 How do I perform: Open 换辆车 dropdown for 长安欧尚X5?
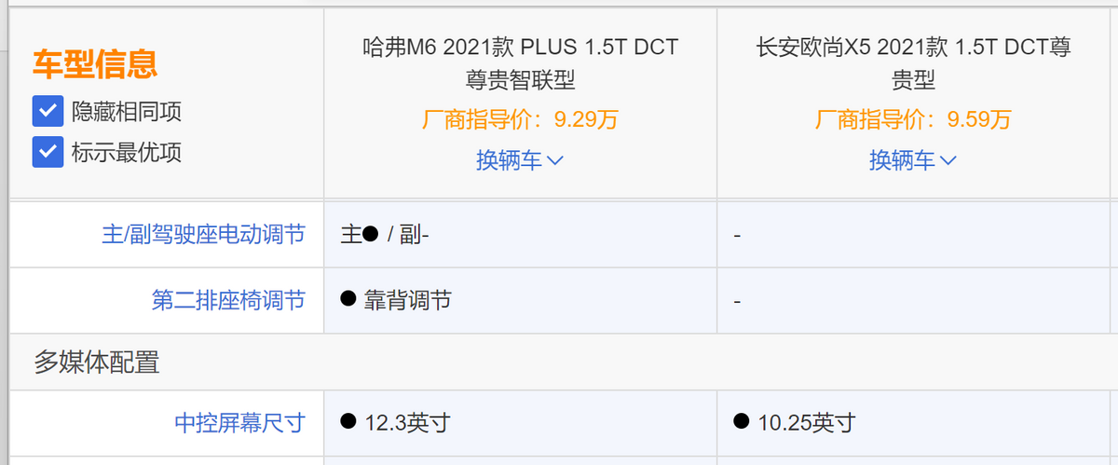tap(912, 160)
